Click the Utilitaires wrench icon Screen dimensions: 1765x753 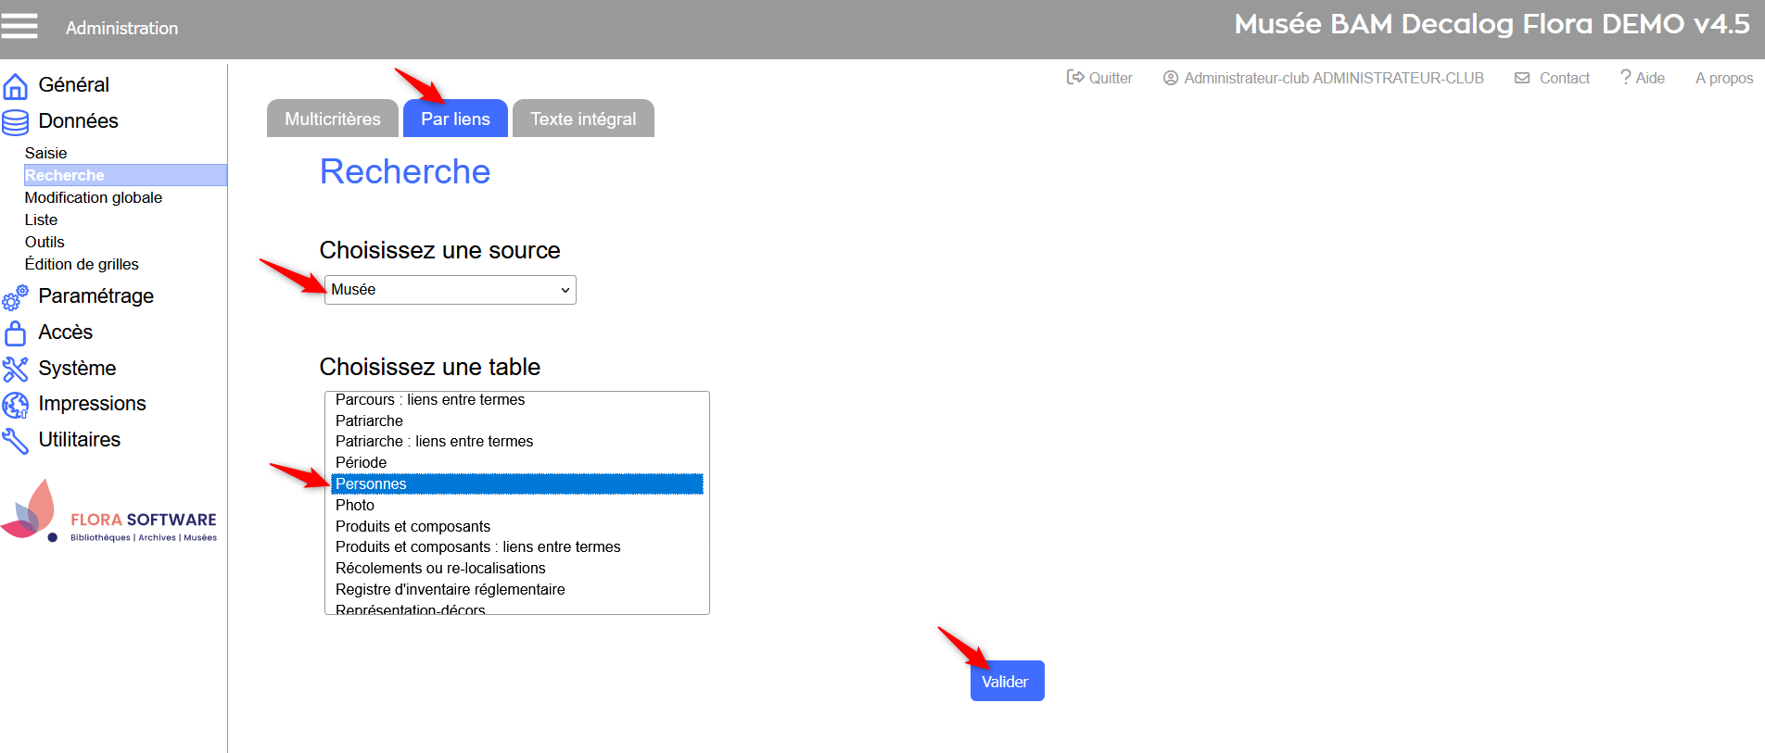[15, 441]
